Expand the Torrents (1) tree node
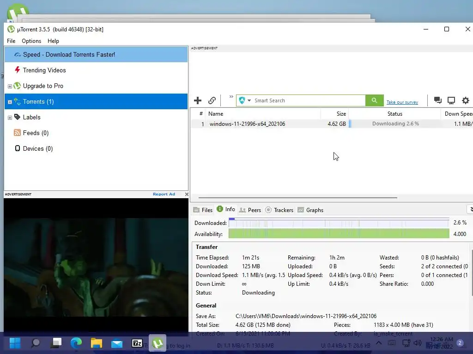 10,102
